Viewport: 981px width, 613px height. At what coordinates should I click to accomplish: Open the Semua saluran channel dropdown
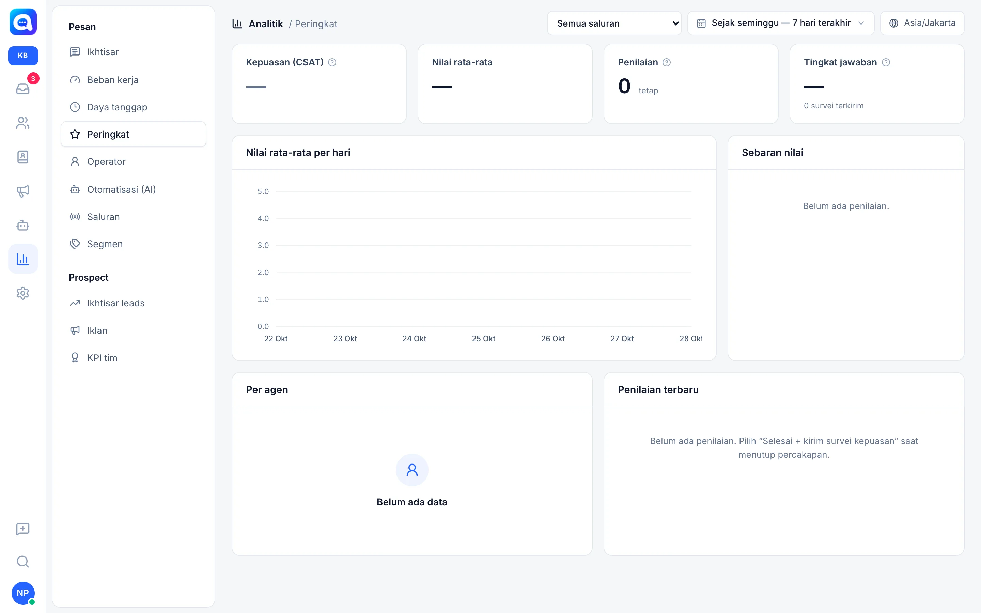pyautogui.click(x=614, y=23)
